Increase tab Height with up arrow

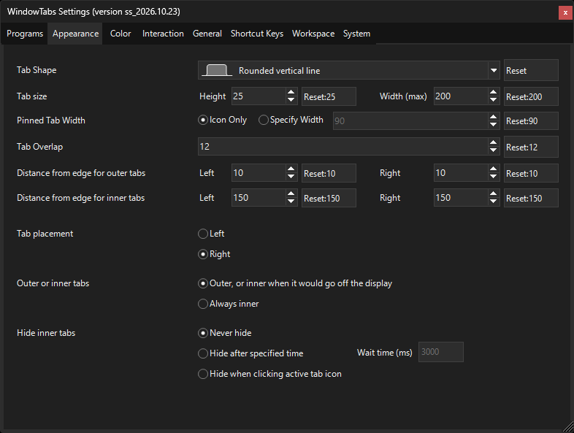291,92
